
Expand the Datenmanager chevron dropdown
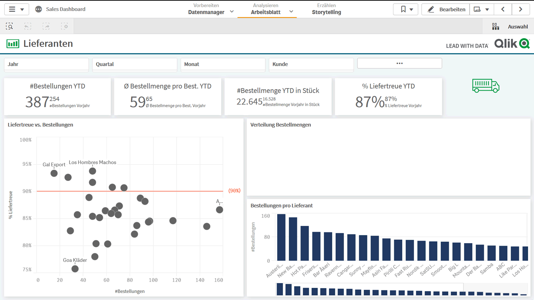pos(232,12)
